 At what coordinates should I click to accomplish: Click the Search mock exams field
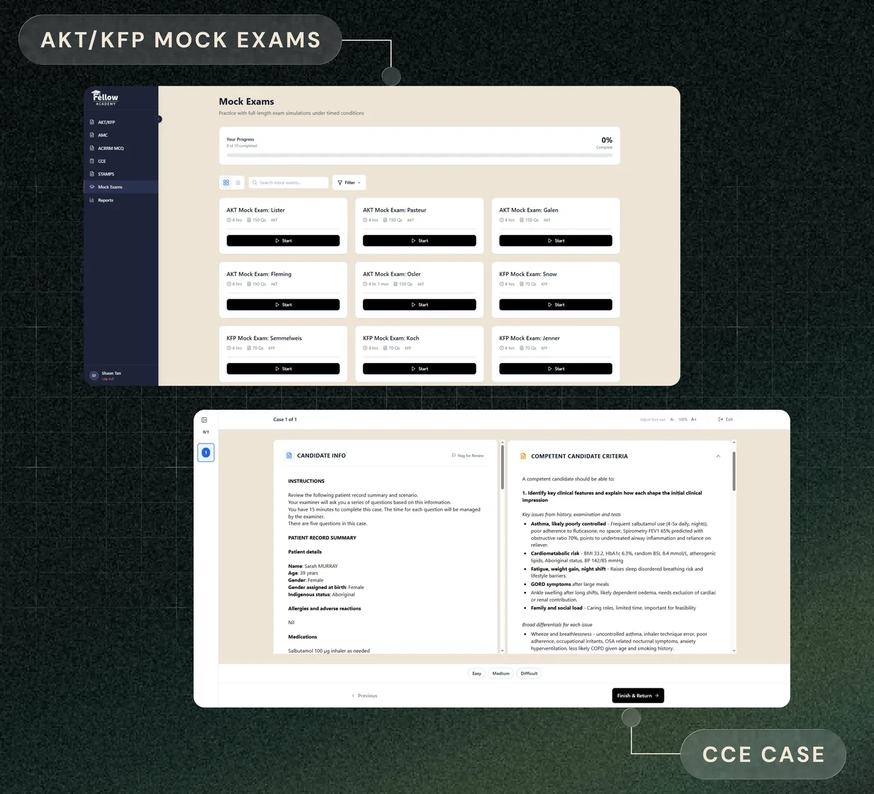[x=288, y=182]
